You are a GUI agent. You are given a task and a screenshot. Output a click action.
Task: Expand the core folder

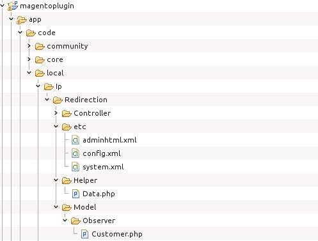coord(29,59)
